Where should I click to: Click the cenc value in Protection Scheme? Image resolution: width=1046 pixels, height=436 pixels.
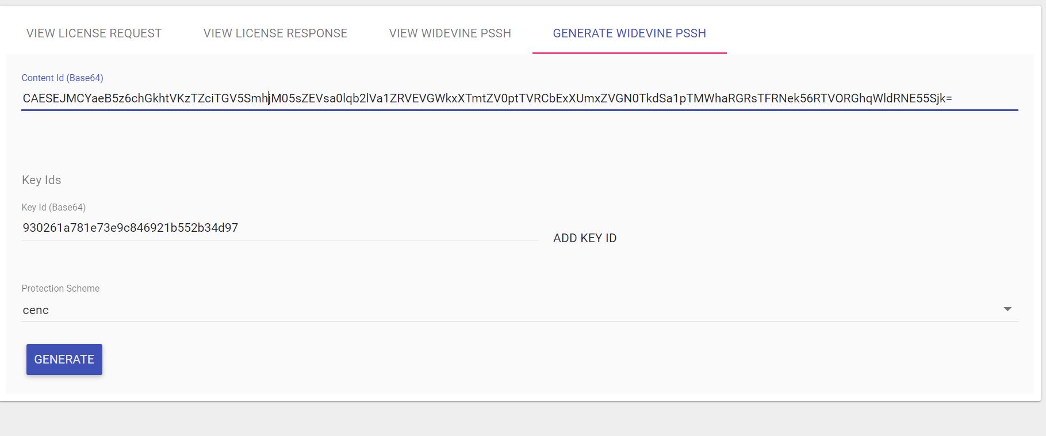pos(36,310)
